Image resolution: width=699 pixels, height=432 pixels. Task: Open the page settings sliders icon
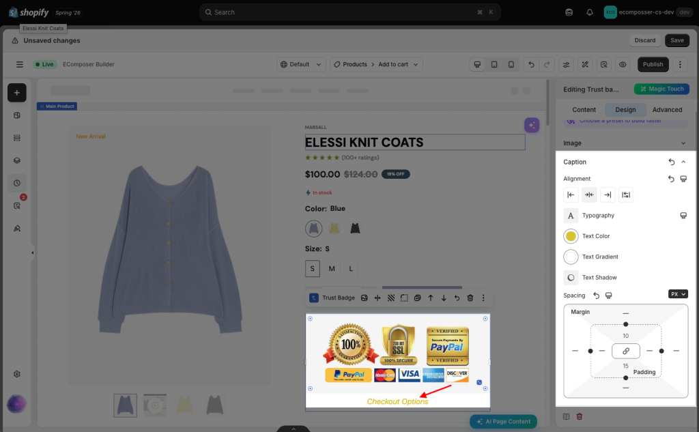[566, 64]
